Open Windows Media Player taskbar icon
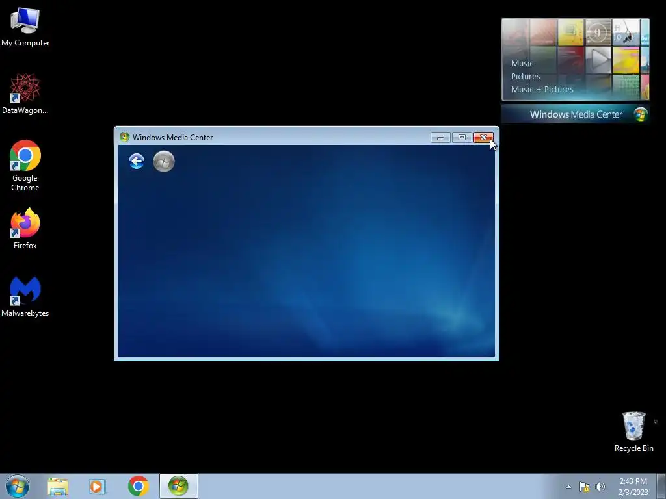Viewport: 666px width, 499px height. click(98, 487)
